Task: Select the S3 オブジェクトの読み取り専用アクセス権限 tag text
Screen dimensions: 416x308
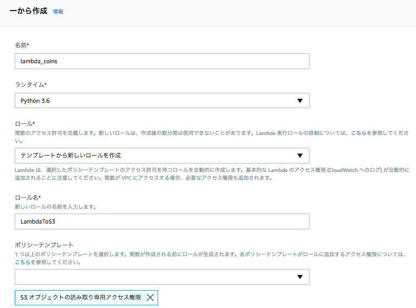Action: 81,297
